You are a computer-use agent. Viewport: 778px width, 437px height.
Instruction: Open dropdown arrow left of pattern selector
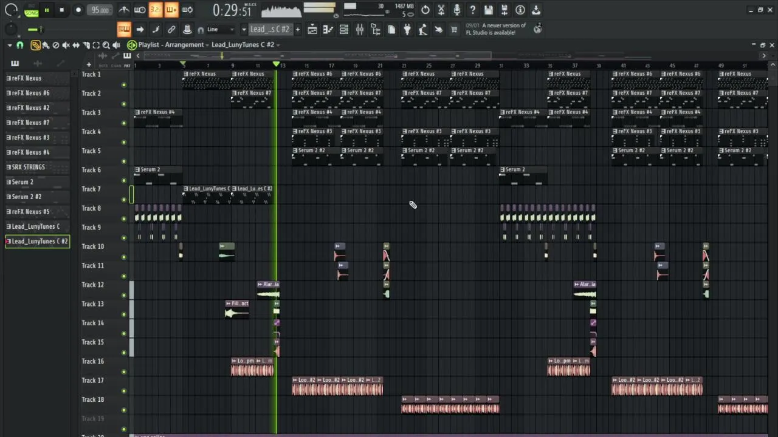tap(244, 29)
